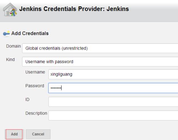178x140 pixels.
Task: Click the Description field label
Action: click(36, 113)
